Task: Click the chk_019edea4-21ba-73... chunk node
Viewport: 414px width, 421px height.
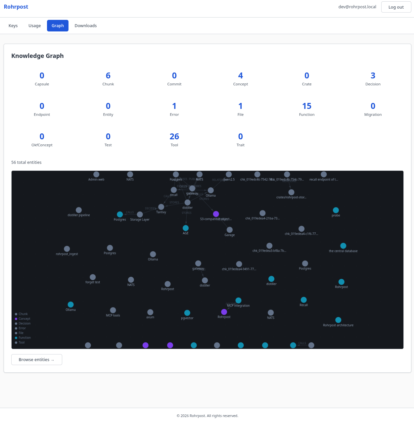Action: pyautogui.click(x=262, y=213)
